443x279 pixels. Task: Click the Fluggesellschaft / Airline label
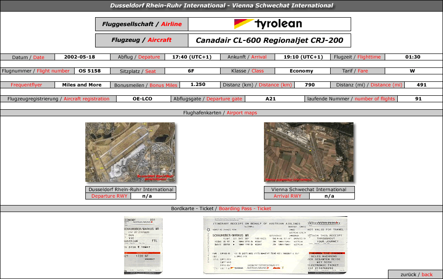pos(142,24)
